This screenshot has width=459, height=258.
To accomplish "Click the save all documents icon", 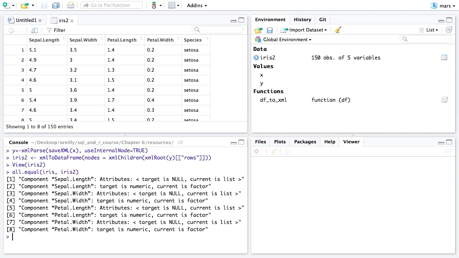I will point(56,5).
